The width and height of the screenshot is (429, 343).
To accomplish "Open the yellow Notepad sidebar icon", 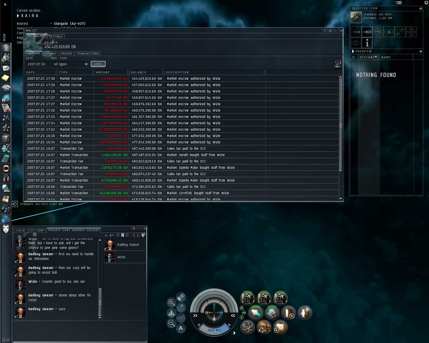I will coord(6,78).
